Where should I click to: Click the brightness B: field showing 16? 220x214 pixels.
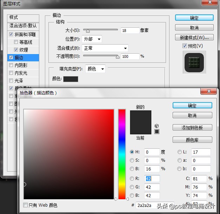152,169
